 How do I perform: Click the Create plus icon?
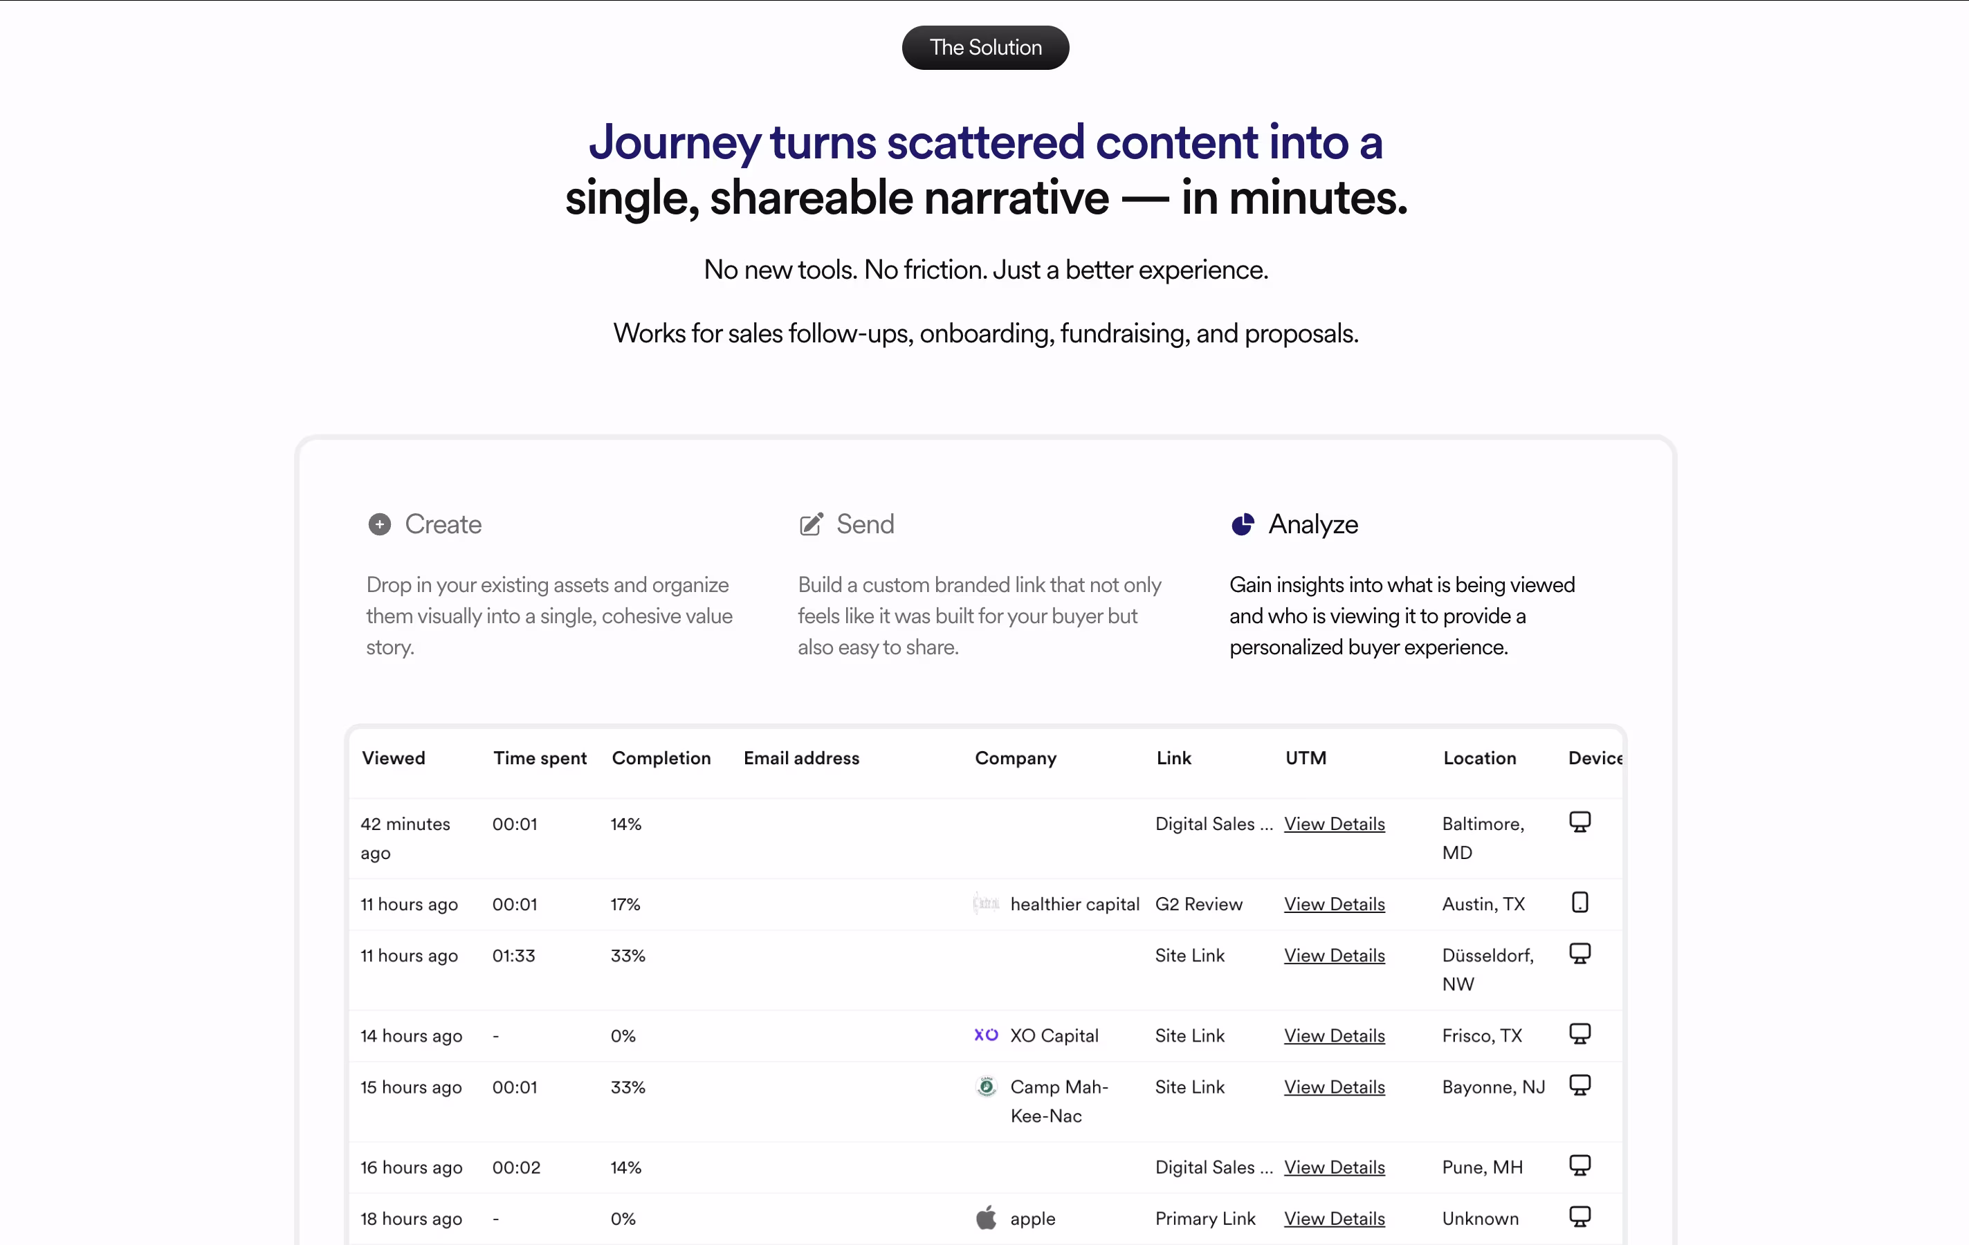pyautogui.click(x=379, y=524)
